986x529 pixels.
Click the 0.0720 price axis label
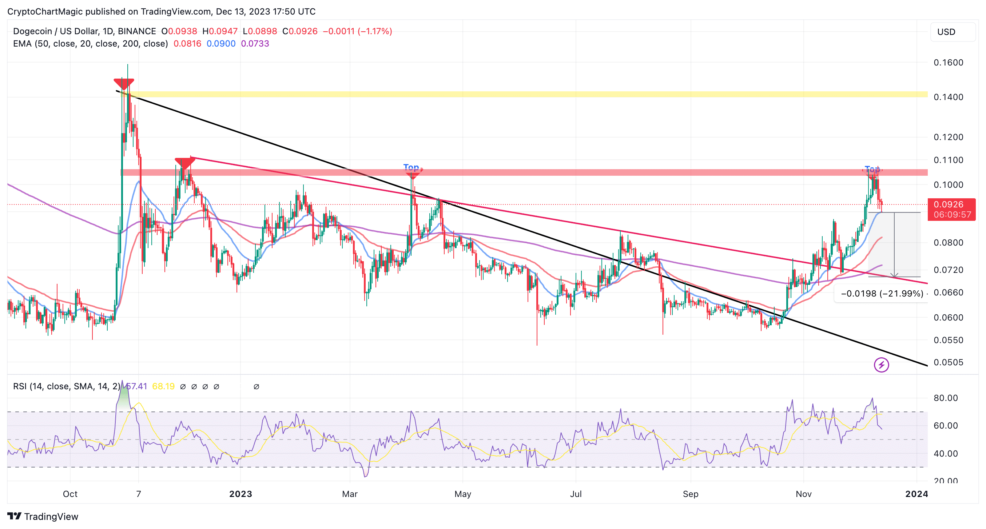click(948, 270)
